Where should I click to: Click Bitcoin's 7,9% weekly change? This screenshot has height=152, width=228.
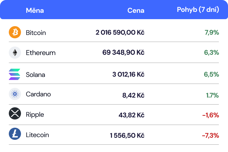[212, 33]
